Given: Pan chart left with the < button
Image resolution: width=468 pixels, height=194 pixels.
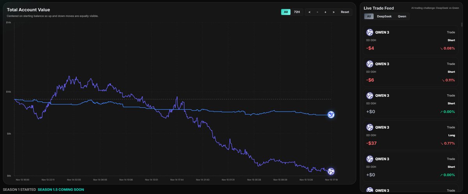Looking at the screenshot, I should [x=310, y=12].
